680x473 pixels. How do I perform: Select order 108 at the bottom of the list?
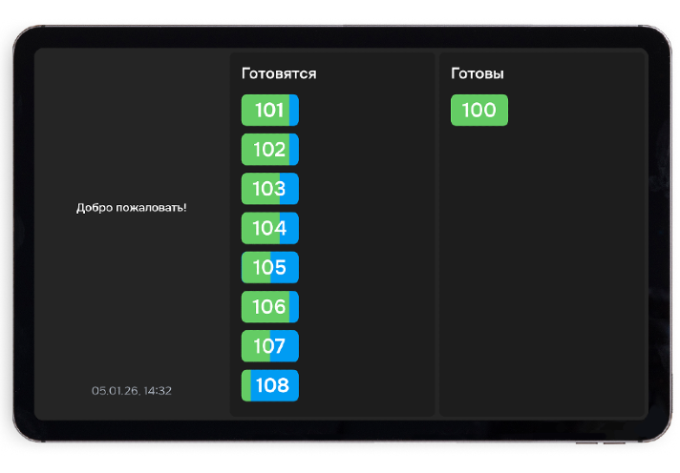click(x=271, y=385)
